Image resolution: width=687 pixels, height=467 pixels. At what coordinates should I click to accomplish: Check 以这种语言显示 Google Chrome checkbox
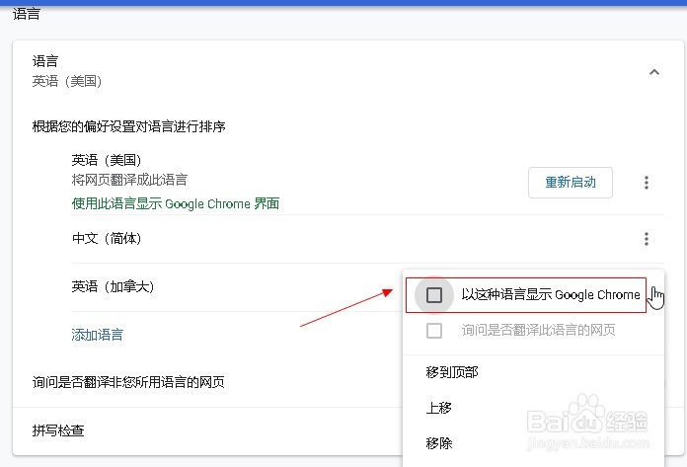(x=433, y=295)
